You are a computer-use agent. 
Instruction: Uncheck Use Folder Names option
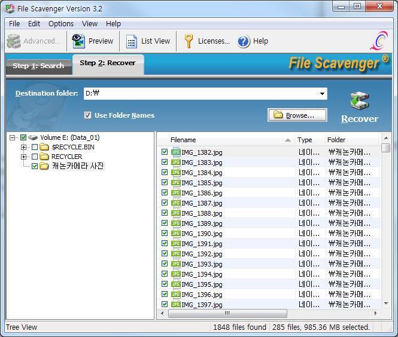tap(87, 115)
